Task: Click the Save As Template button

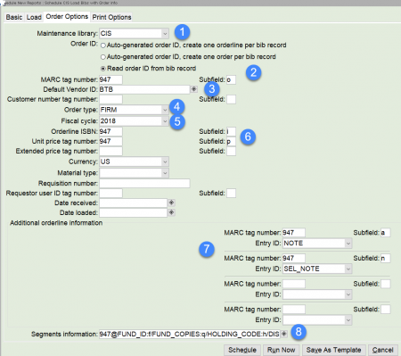Action: click(x=333, y=350)
